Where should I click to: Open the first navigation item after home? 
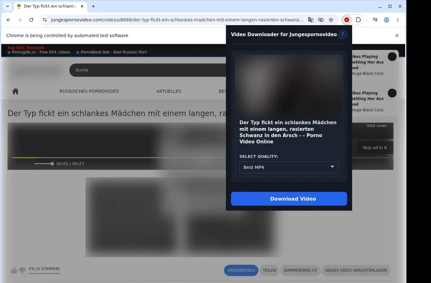[89, 91]
